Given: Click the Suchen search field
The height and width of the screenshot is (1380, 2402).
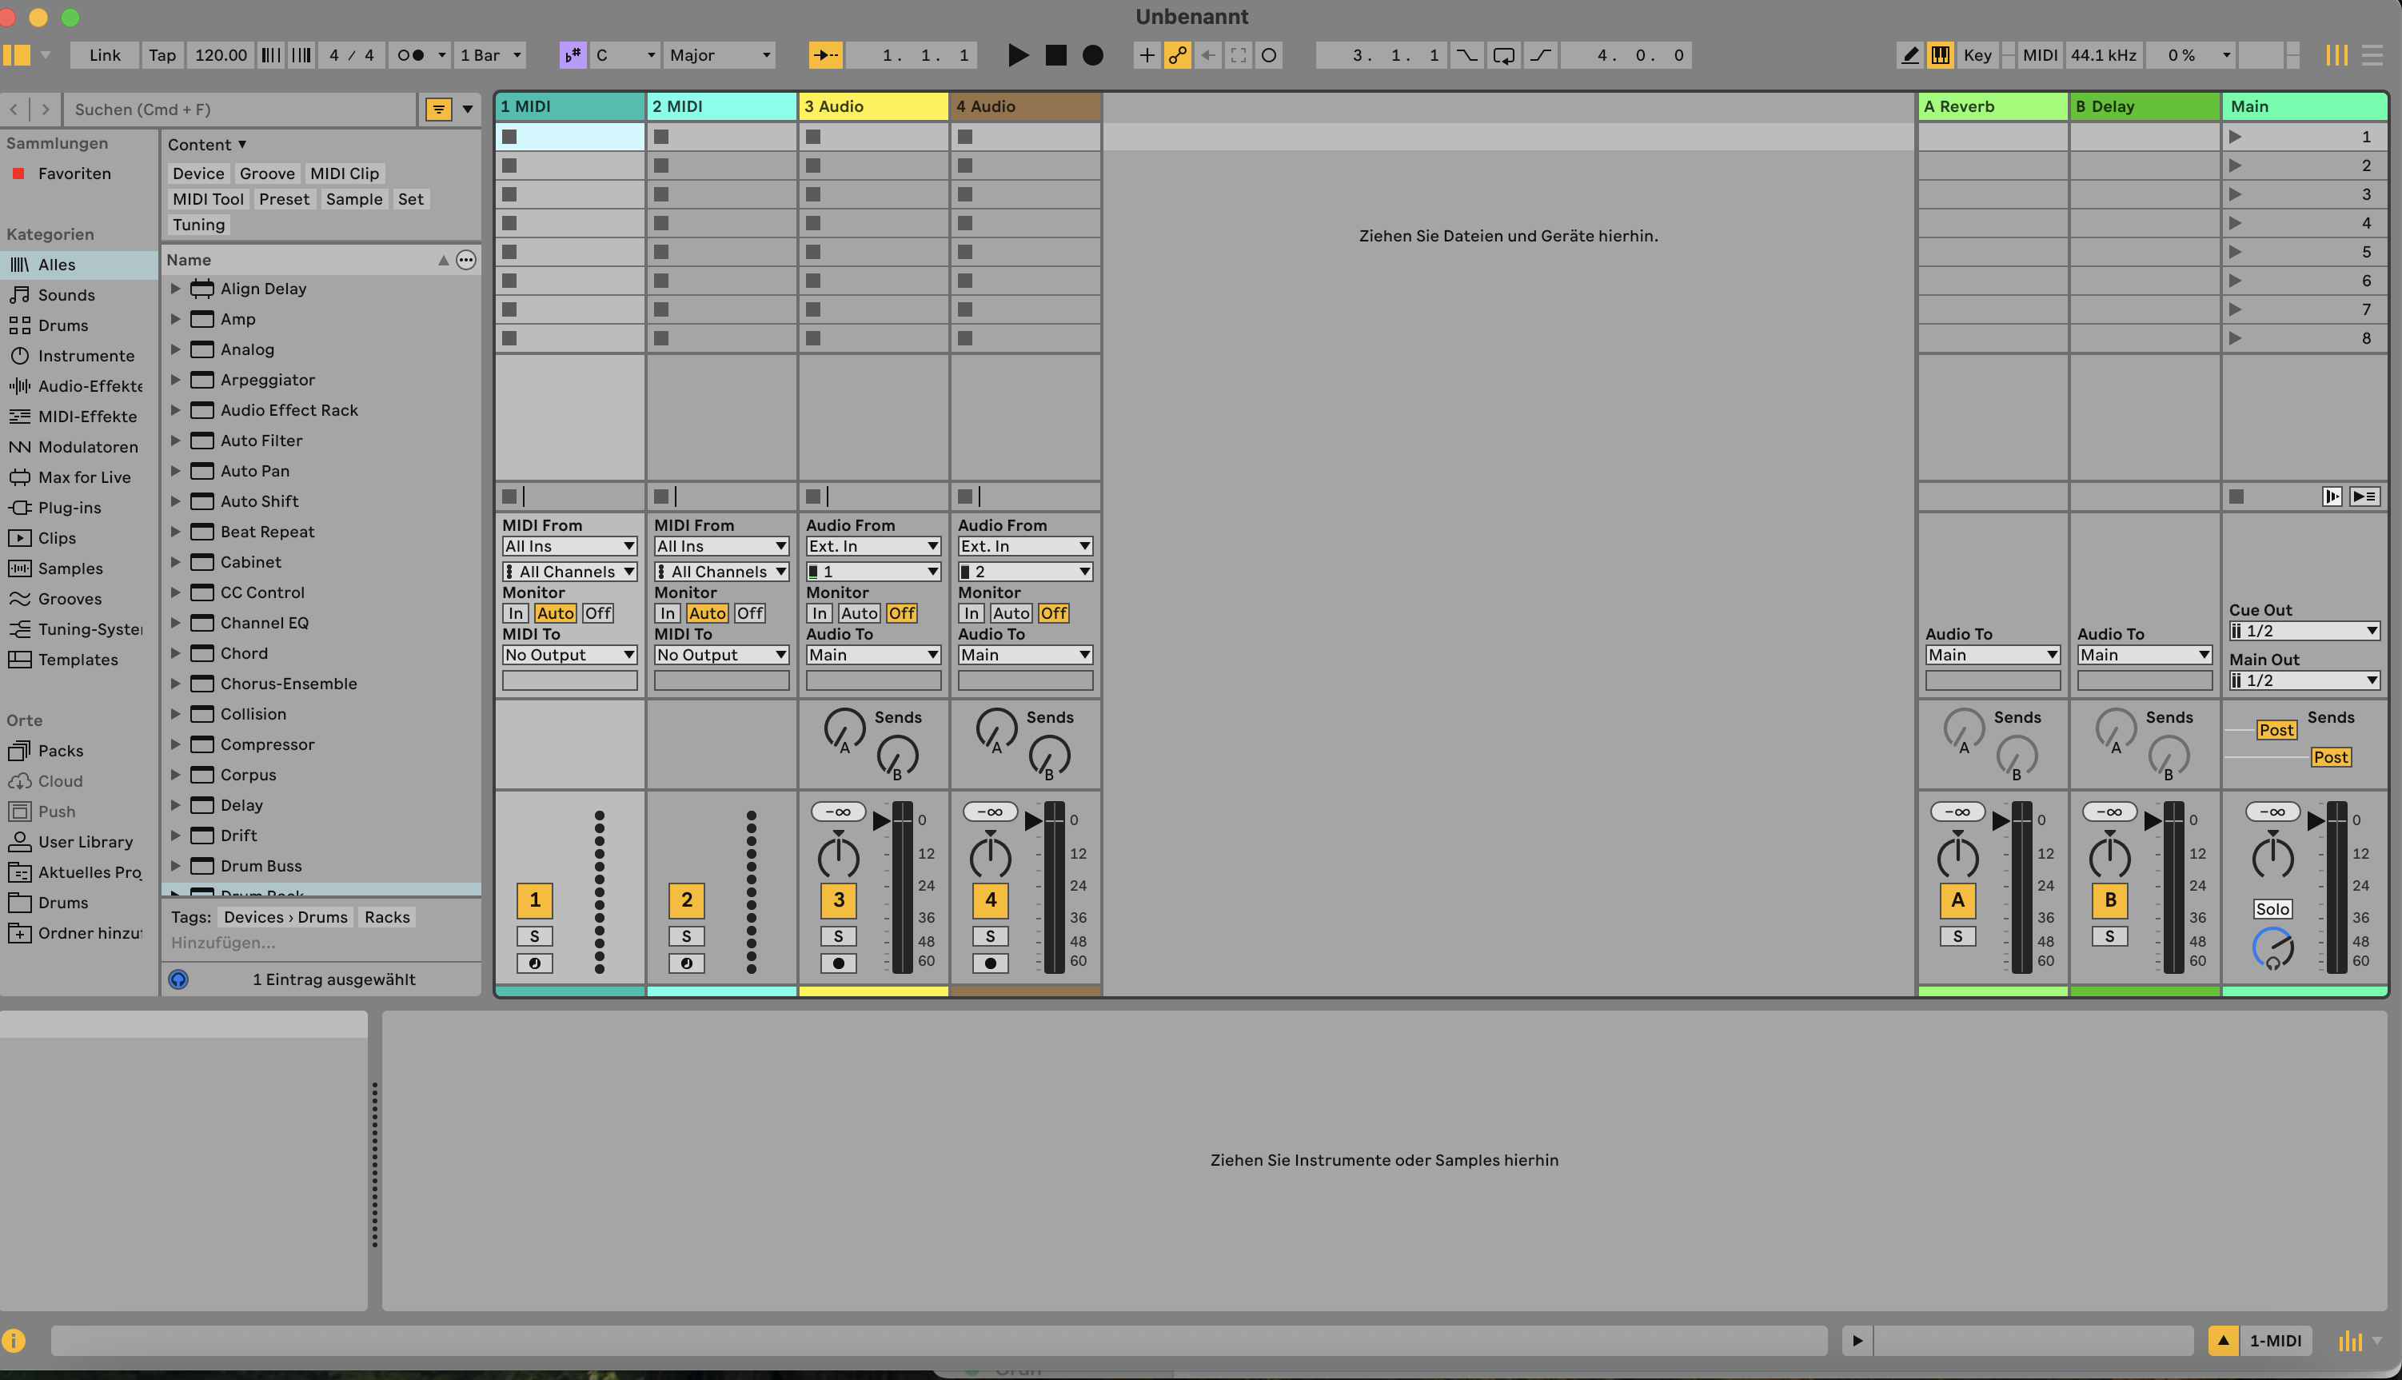Looking at the screenshot, I should tap(241, 109).
